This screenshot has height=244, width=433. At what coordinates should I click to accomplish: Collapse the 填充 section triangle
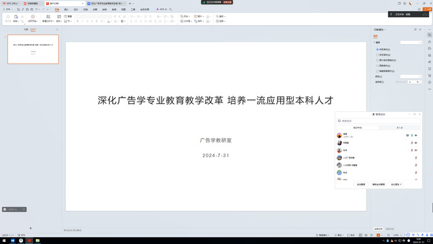click(375, 43)
